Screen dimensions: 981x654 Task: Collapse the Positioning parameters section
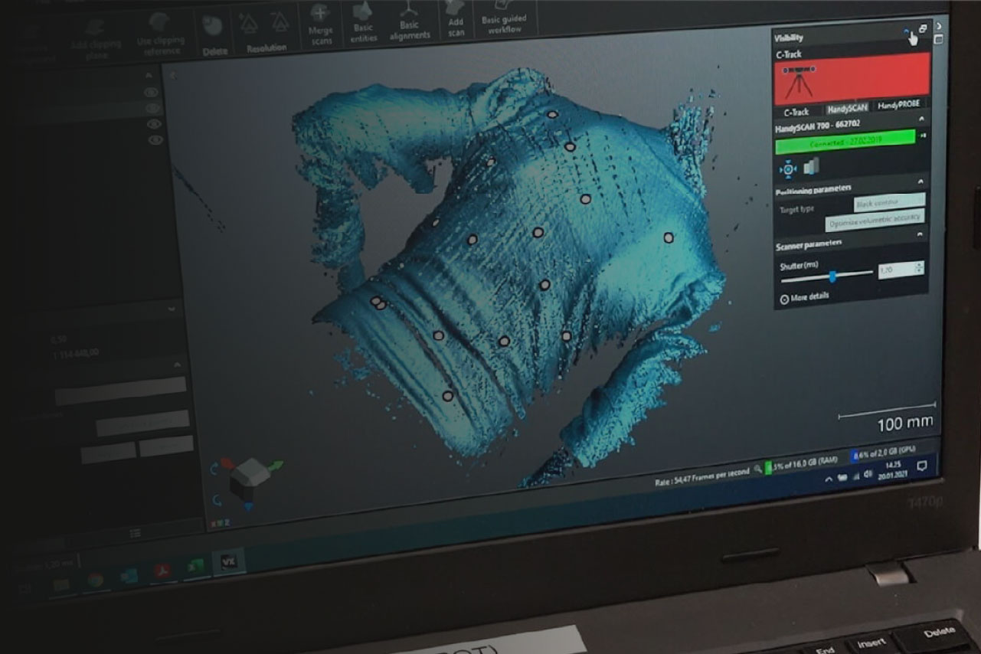coord(921,182)
